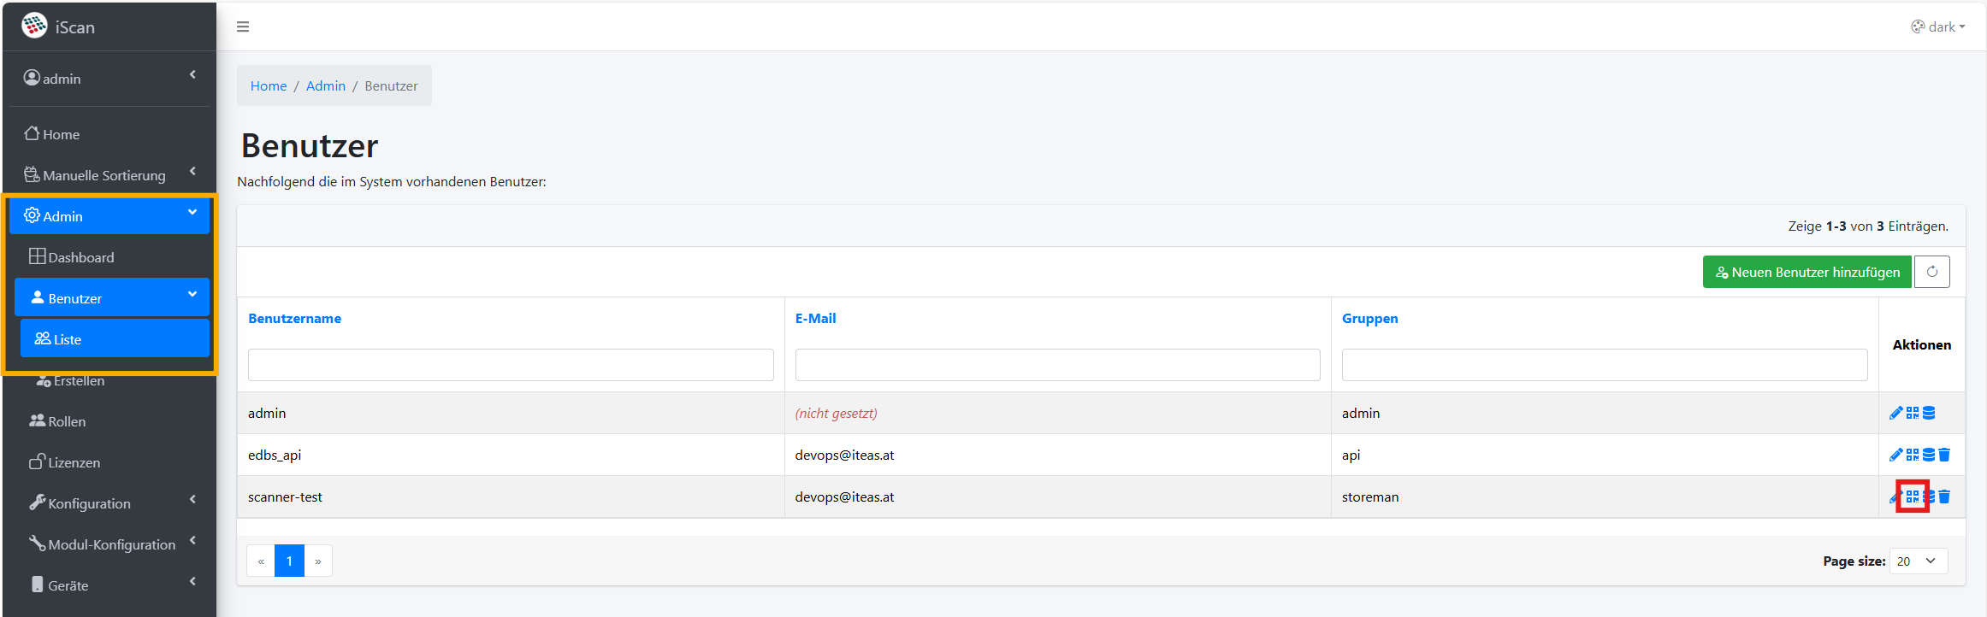Open the Page size dropdown
The width and height of the screenshot is (1987, 617).
click(1918, 561)
